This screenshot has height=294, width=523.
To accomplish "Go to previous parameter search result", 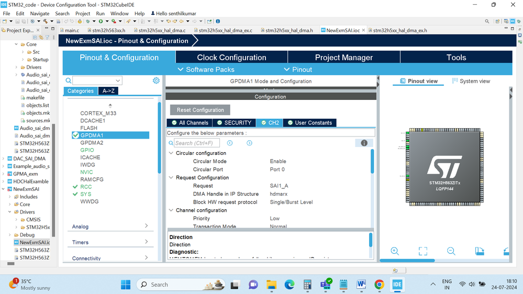I will tap(230, 143).
